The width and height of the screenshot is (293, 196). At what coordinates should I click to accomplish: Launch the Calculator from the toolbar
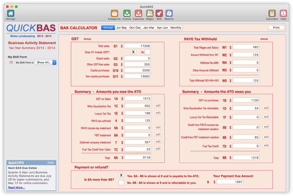(272, 13)
